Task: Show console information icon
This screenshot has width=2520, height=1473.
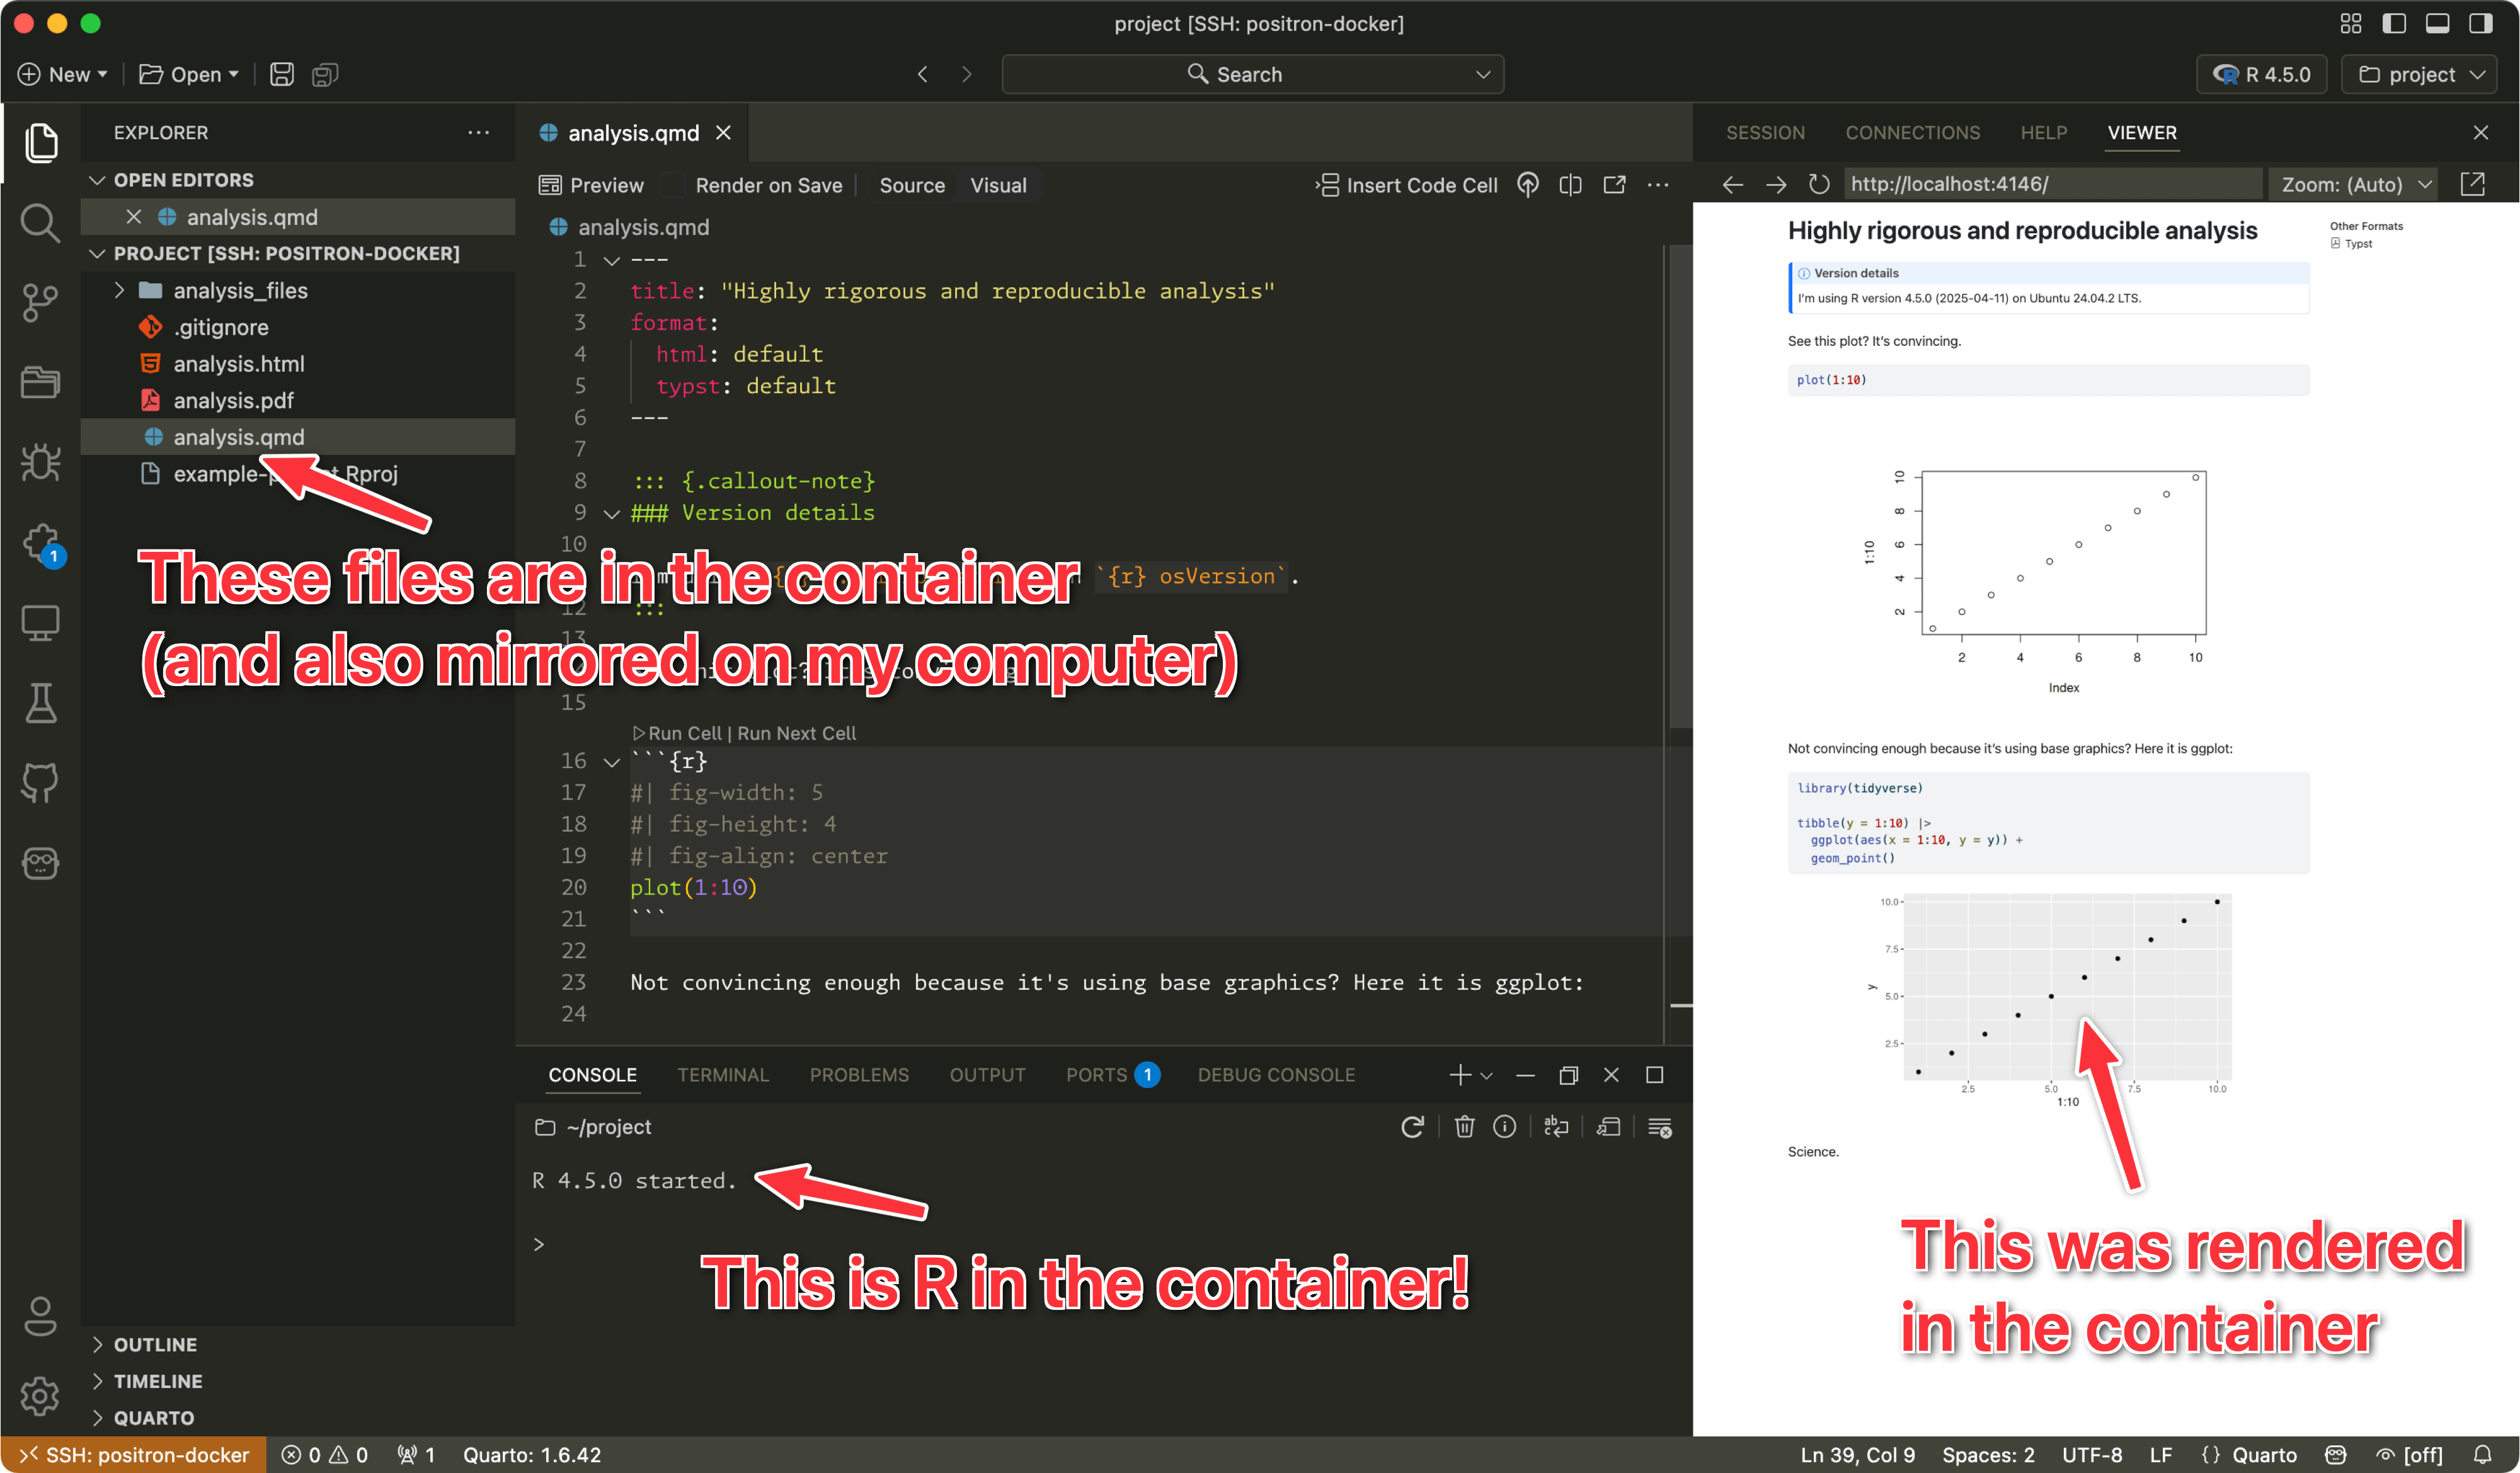Action: [1504, 1128]
